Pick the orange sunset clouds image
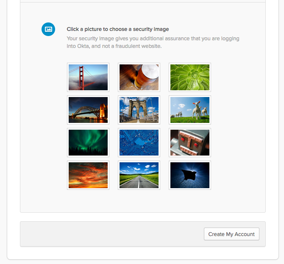The image size is (284, 264). coord(88,175)
